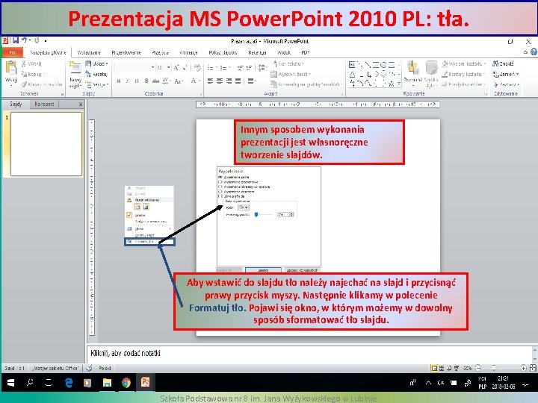Select second fill radio button (gradientowe)
Image resolution: width=538 pixels, height=403 pixels.
coord(220,182)
